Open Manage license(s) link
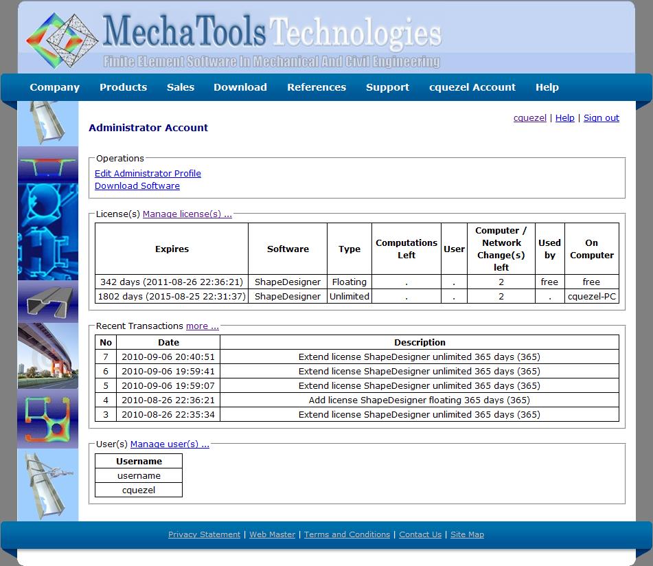653x566 pixels. 187,214
